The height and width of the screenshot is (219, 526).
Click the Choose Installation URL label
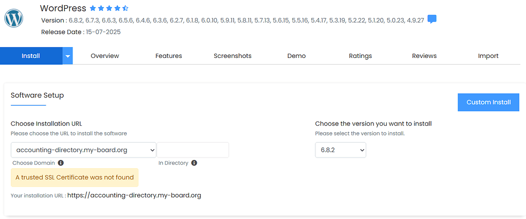46,124
